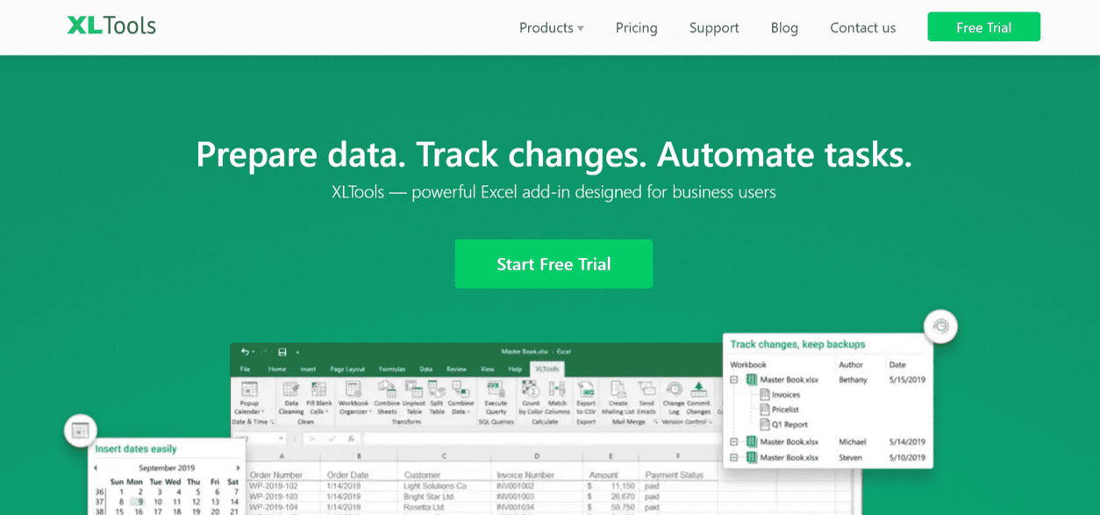Screen dimensions: 1100x515
Task: Open the Review ribbon tab
Action: [x=456, y=369]
